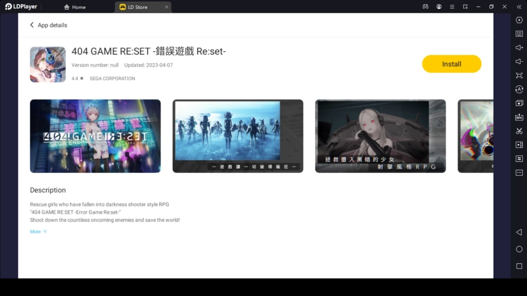
Task: Install APK using the APK icon
Action: [x=519, y=117]
